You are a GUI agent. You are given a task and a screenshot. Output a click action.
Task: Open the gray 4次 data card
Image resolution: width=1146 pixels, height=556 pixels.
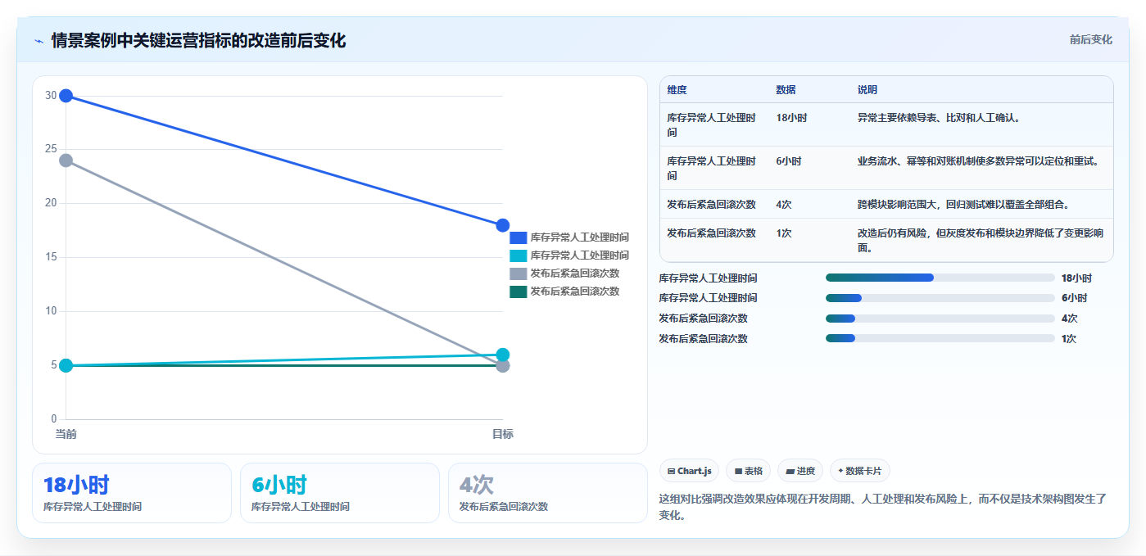coord(548,493)
